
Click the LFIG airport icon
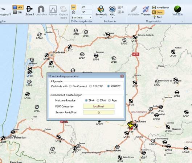[177, 92]
